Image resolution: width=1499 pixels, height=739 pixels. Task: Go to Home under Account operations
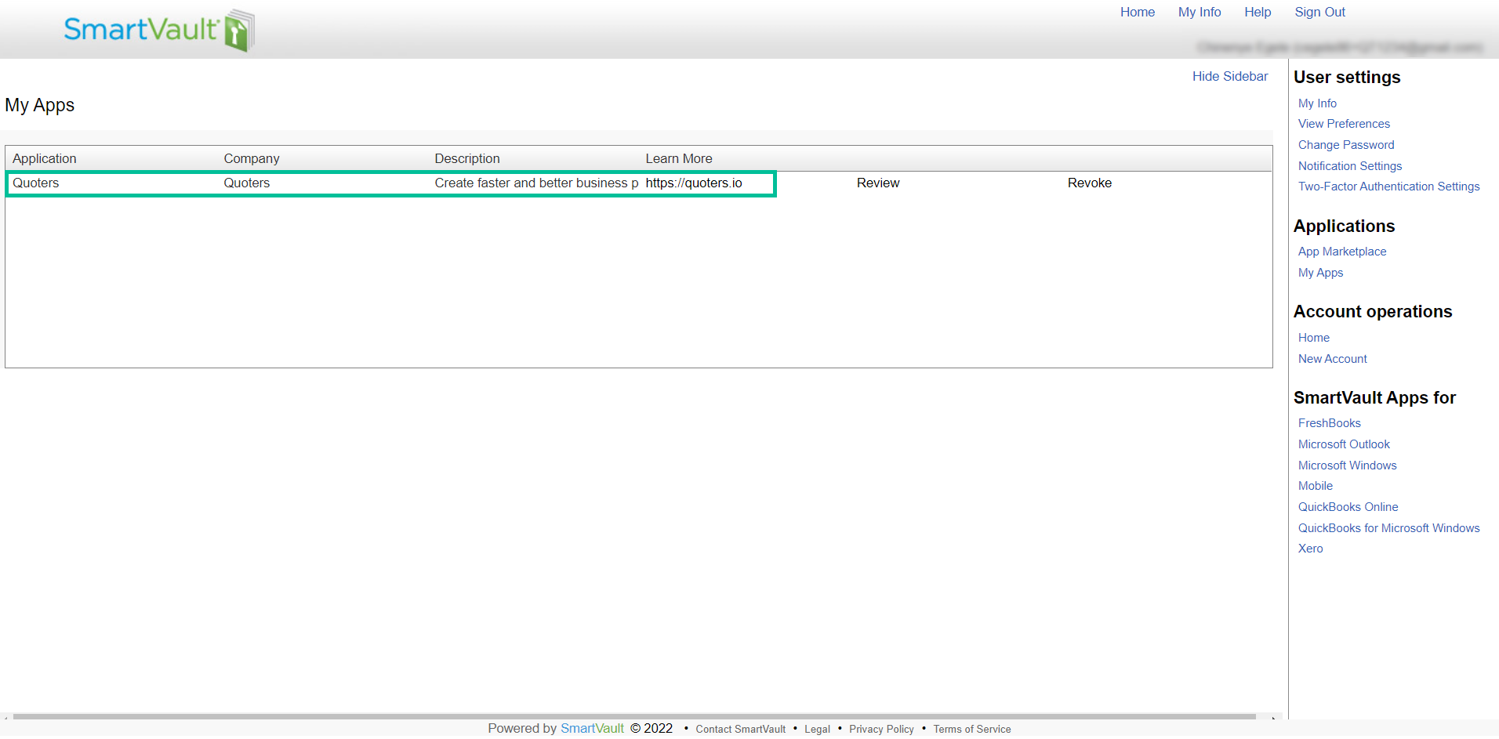point(1313,338)
